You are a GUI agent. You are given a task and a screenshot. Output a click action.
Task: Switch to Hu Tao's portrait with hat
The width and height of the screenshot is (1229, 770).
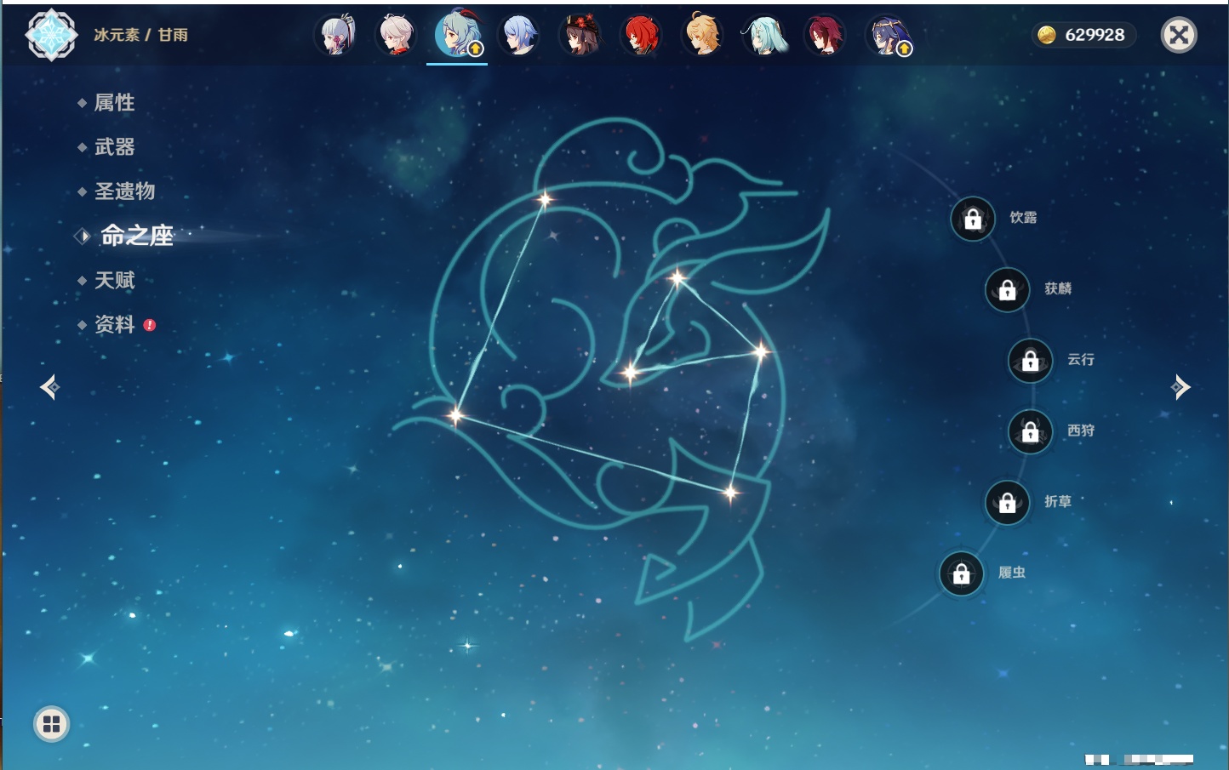point(580,35)
